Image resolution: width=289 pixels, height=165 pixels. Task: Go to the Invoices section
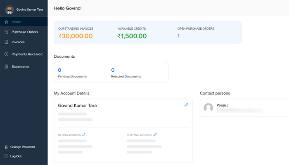click(18, 42)
